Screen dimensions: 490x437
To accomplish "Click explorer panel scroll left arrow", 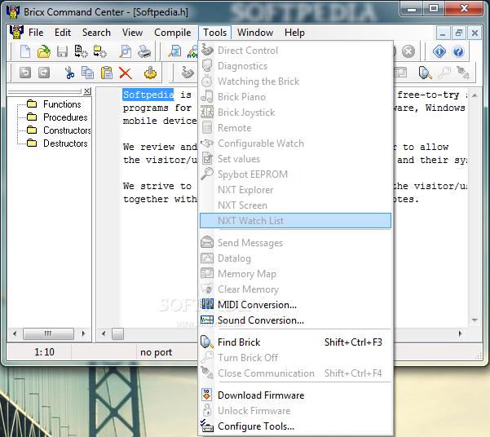I will [15, 333].
